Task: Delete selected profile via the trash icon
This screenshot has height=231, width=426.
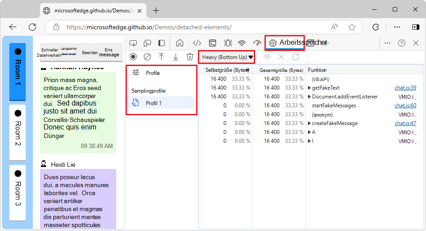Action: [189, 57]
